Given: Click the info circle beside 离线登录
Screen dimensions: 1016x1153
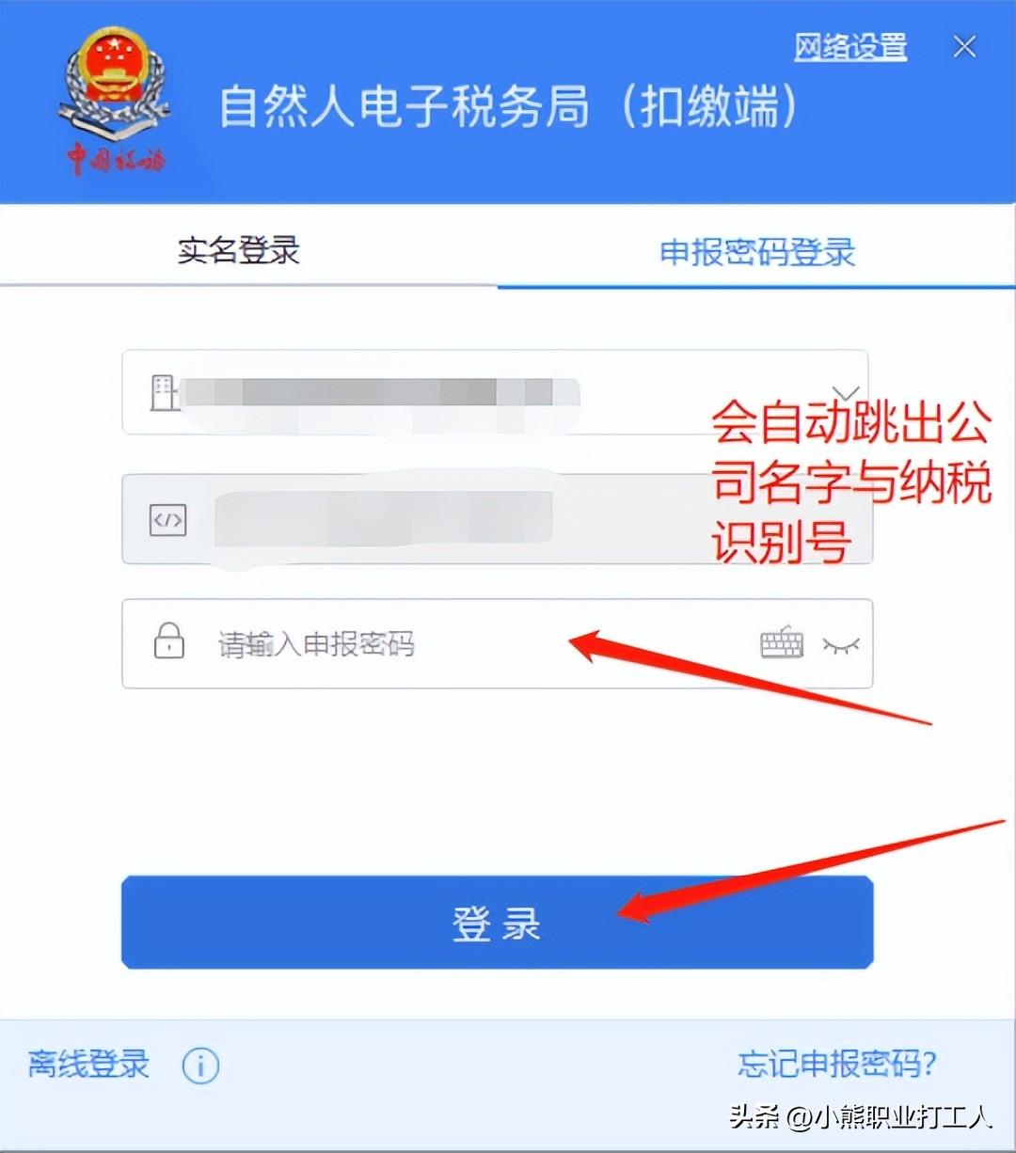Looking at the screenshot, I should (x=200, y=1066).
